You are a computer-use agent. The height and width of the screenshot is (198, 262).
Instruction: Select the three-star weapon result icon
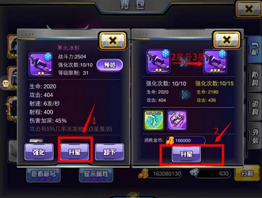[215, 61]
